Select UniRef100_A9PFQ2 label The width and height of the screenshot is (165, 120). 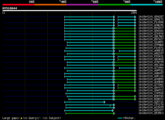coord(151,71)
